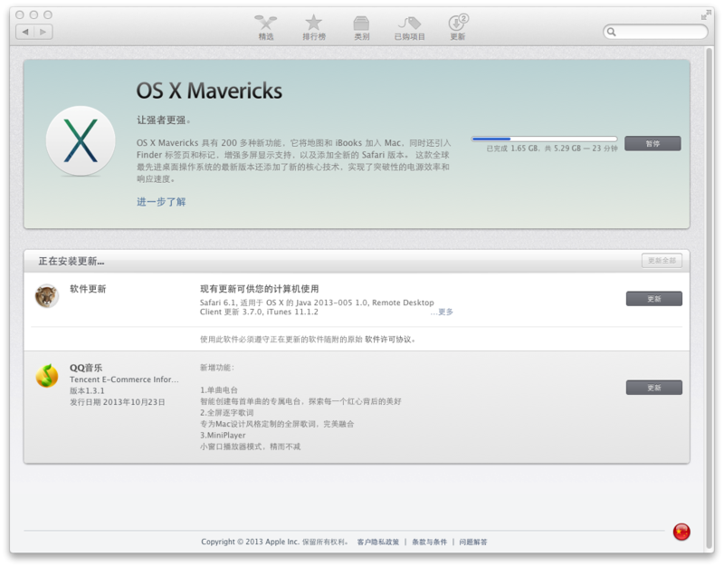Click the 现有更新可供您的计算机使用 heading

(260, 289)
